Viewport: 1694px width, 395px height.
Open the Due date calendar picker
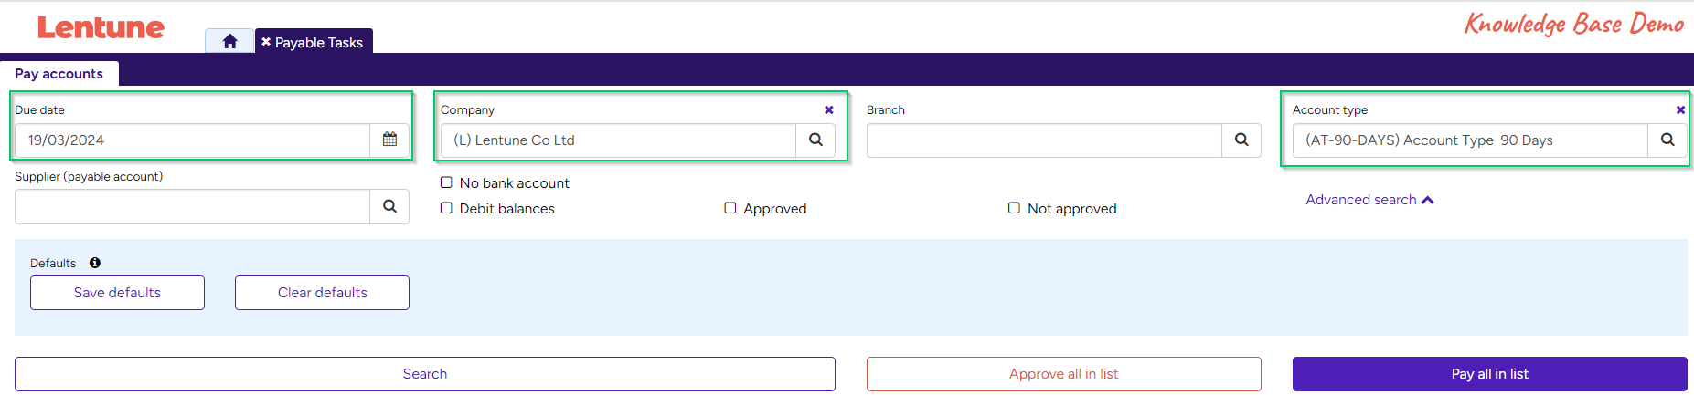389,140
